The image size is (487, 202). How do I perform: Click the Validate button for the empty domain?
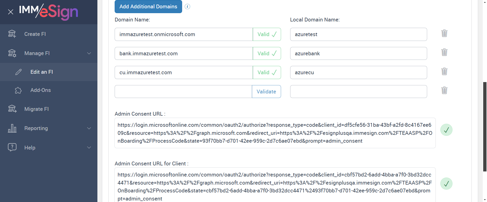(x=266, y=92)
